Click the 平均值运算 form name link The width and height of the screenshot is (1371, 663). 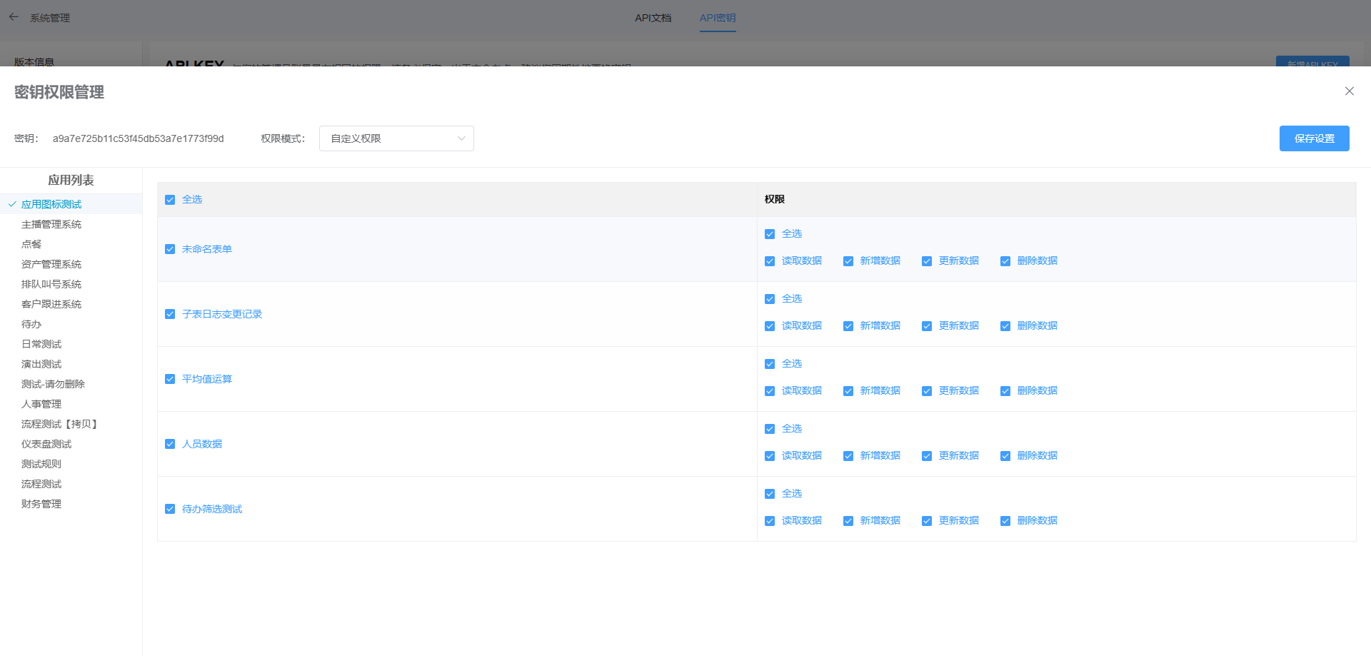207,379
